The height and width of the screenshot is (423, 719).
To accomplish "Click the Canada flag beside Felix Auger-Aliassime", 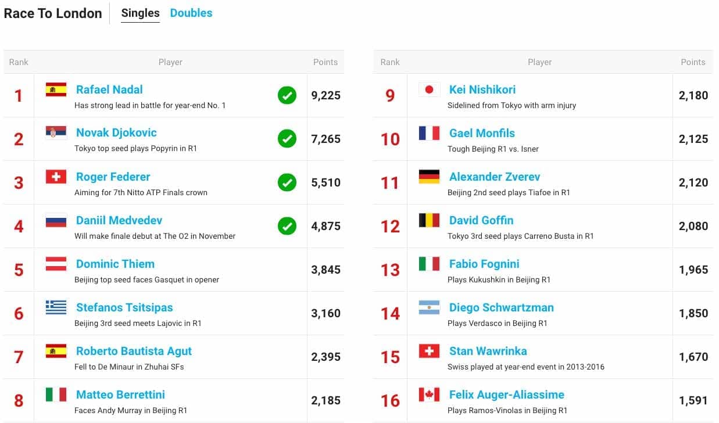I will (x=429, y=395).
